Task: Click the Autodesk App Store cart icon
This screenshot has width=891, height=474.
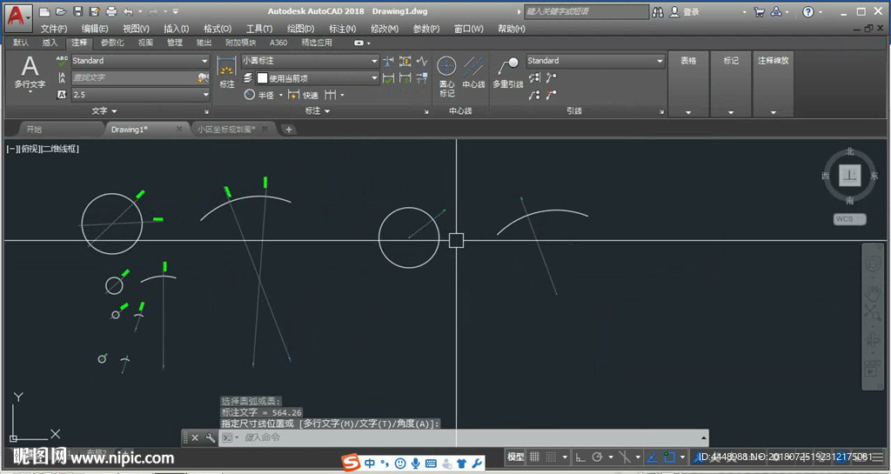Action: click(759, 12)
